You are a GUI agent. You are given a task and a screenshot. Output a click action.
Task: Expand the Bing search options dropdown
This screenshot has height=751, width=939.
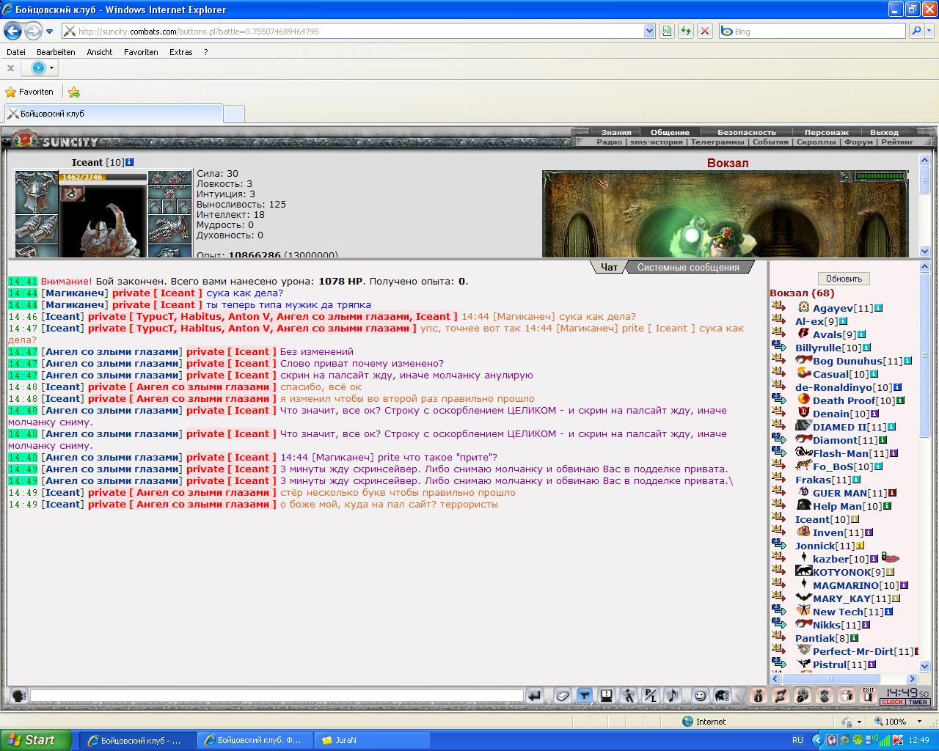coord(929,31)
